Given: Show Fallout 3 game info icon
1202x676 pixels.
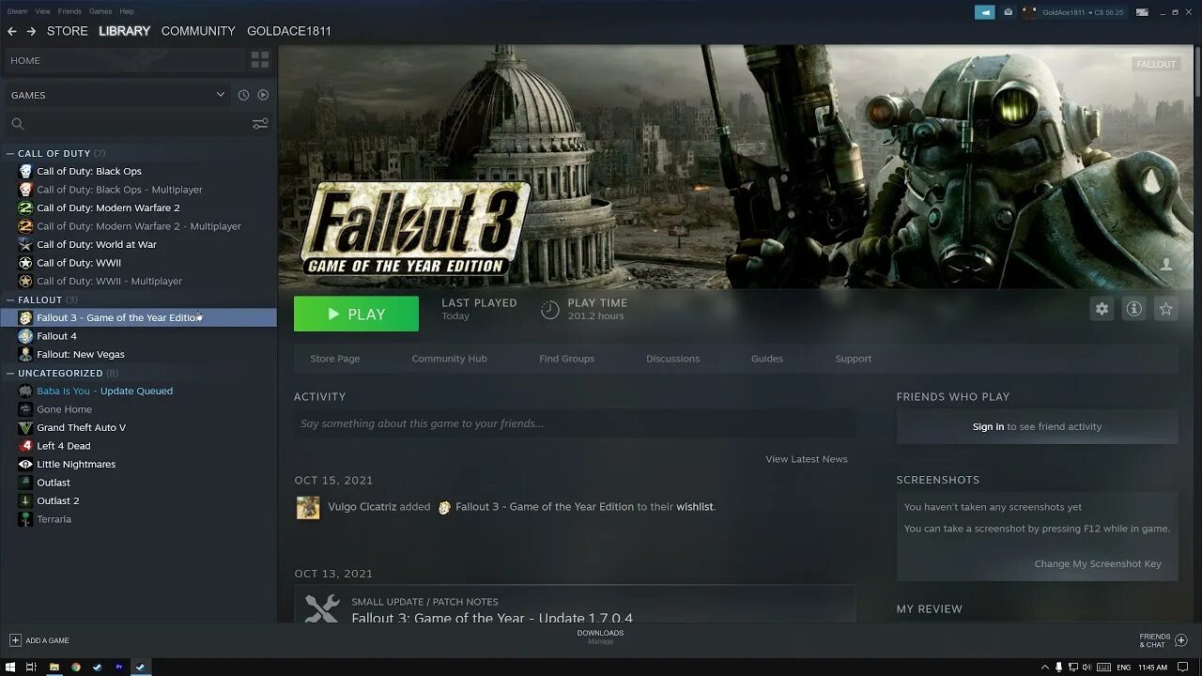Looking at the screenshot, I should coord(1133,309).
